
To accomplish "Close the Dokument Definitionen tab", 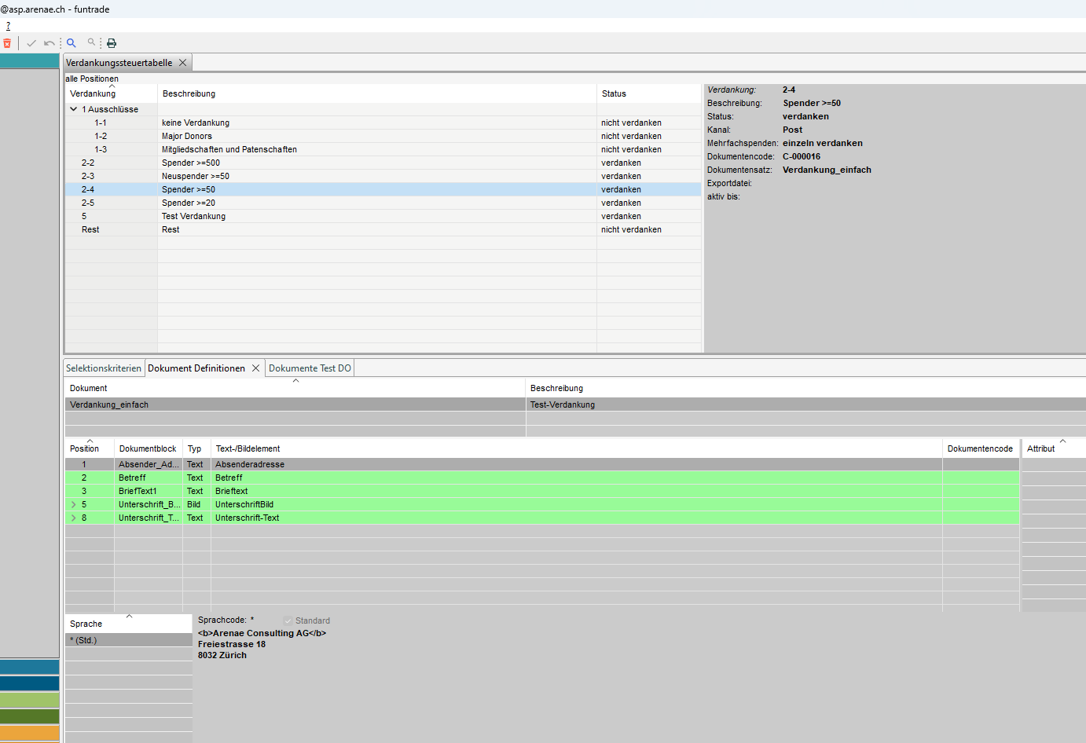I will pyautogui.click(x=255, y=368).
